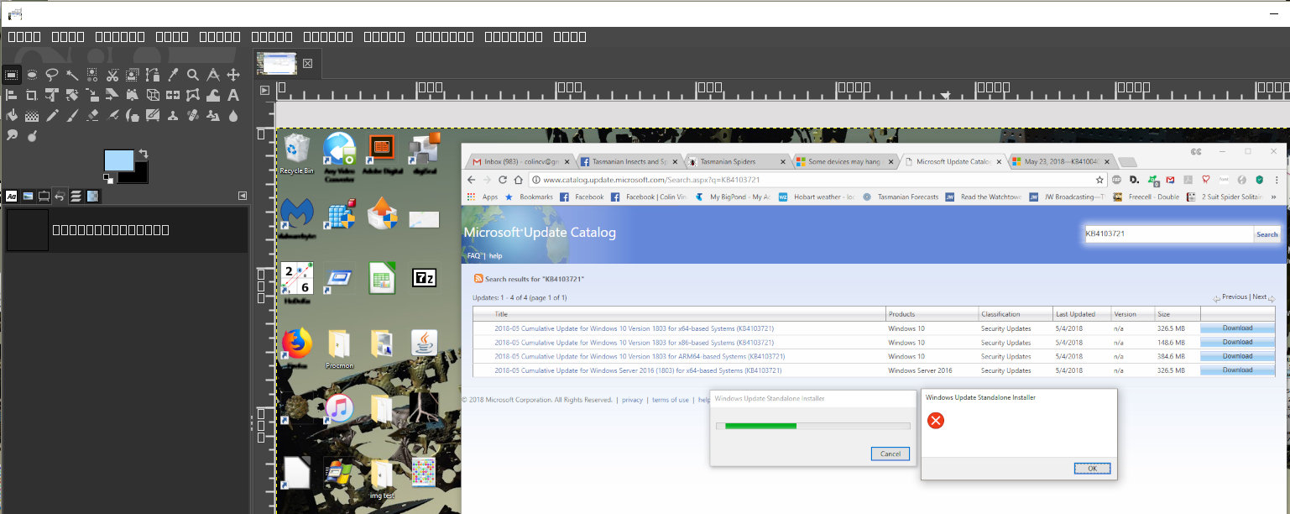This screenshot has height=514, width=1290.
Task: Select the Rectangle Select tool
Action: pyautogui.click(x=12, y=75)
